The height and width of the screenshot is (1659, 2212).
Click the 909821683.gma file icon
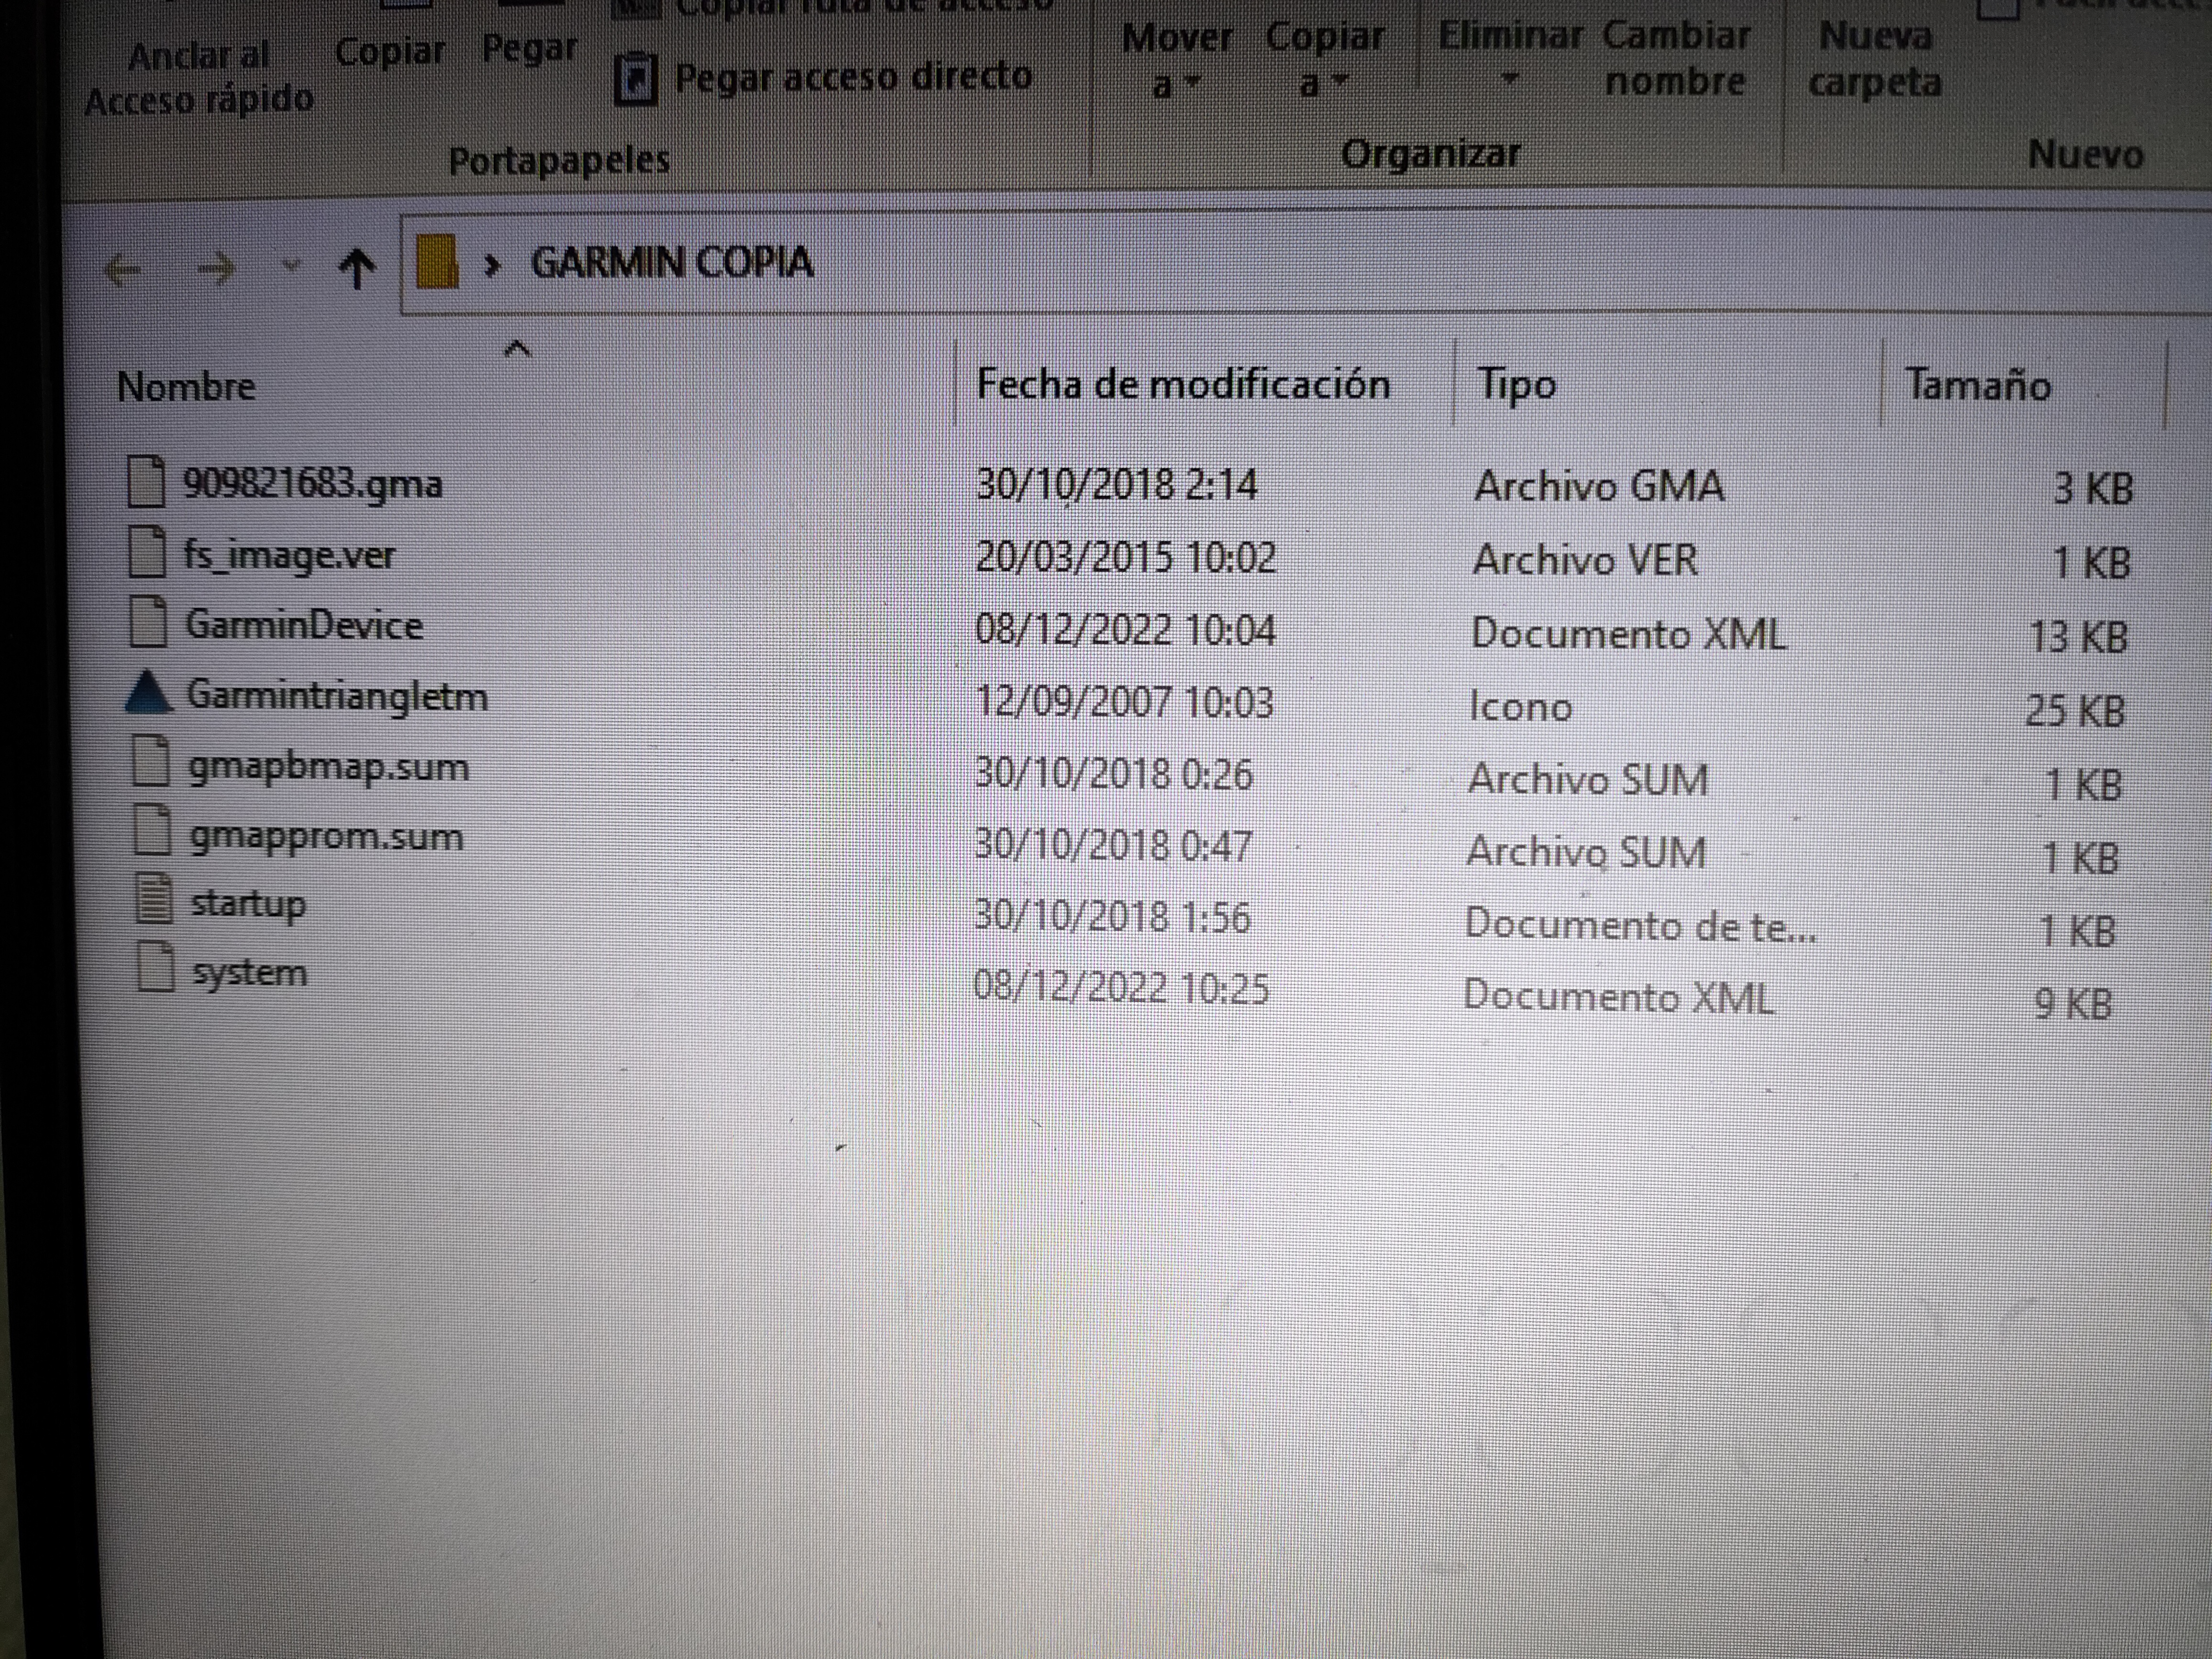coord(146,482)
